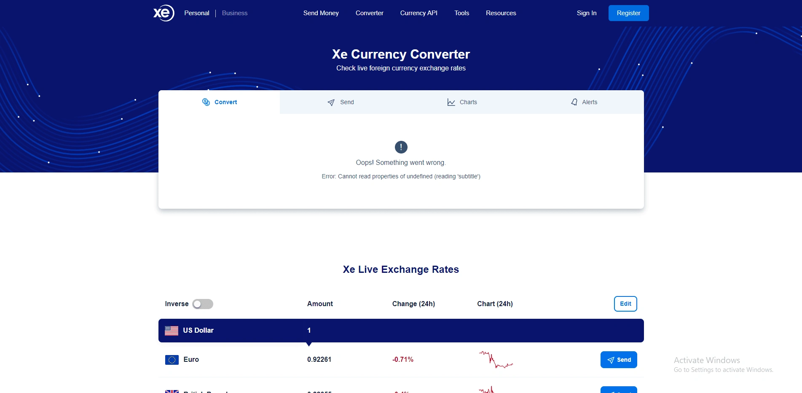802x393 pixels.
Task: Click the Xe Live Exchange Rates heading
Action: click(401, 269)
